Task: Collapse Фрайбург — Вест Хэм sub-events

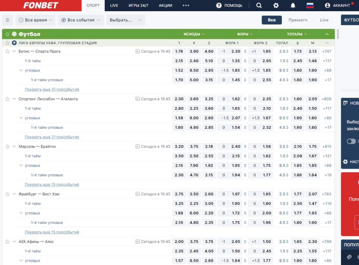Action: pos(14,194)
